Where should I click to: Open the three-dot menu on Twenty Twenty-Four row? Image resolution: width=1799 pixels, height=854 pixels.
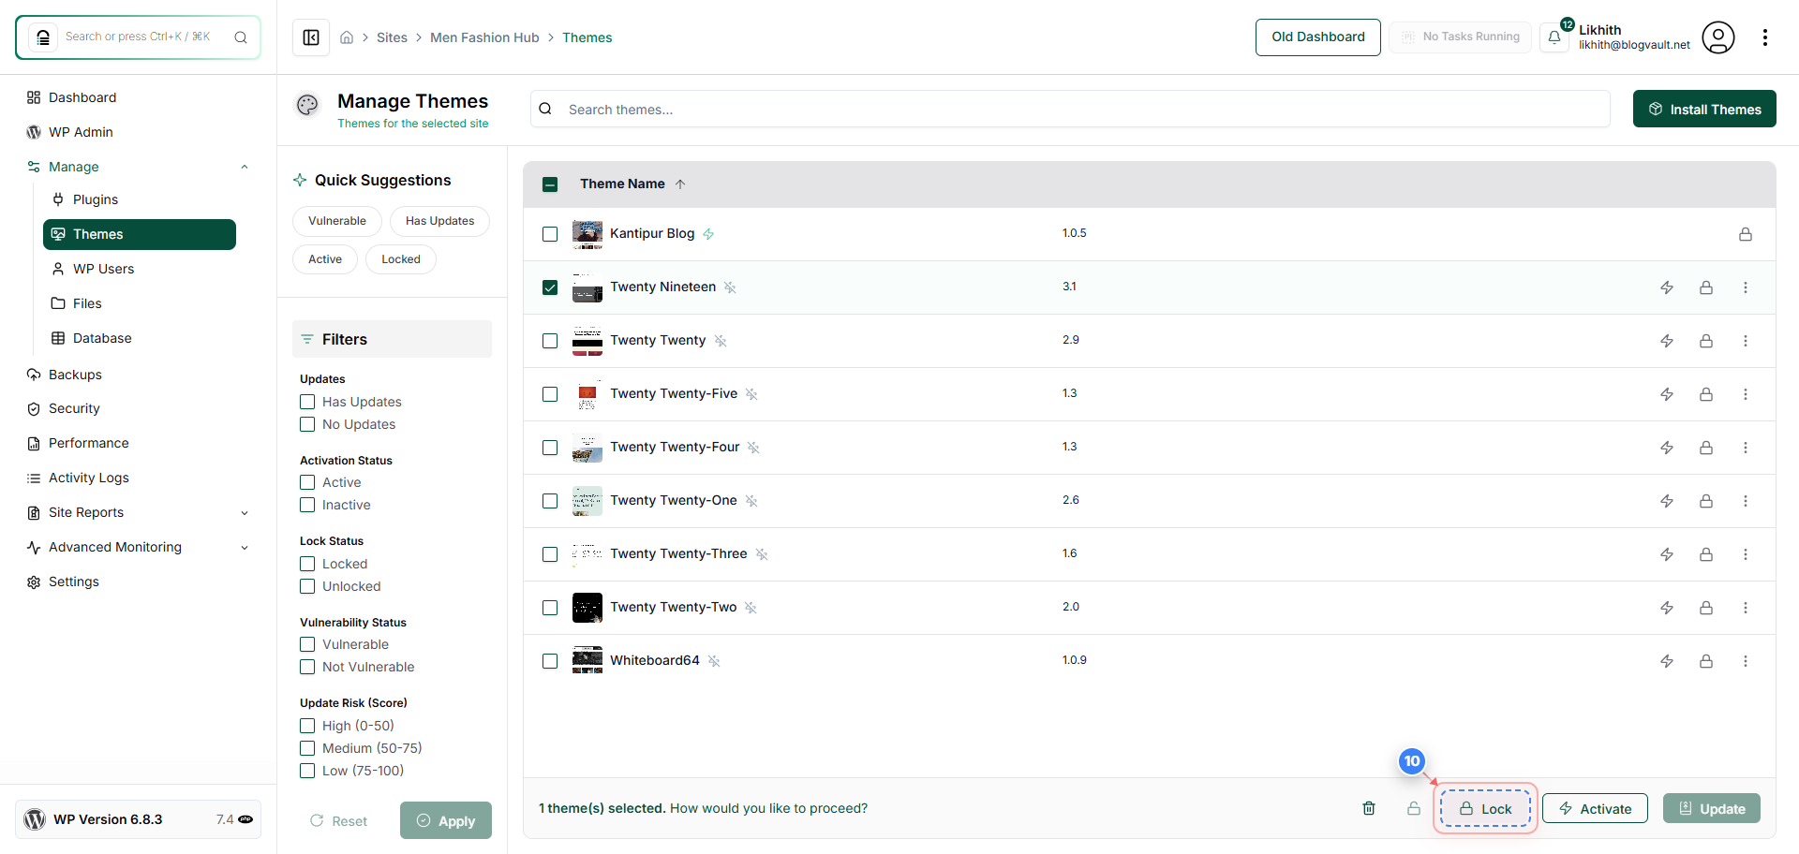coord(1745,448)
